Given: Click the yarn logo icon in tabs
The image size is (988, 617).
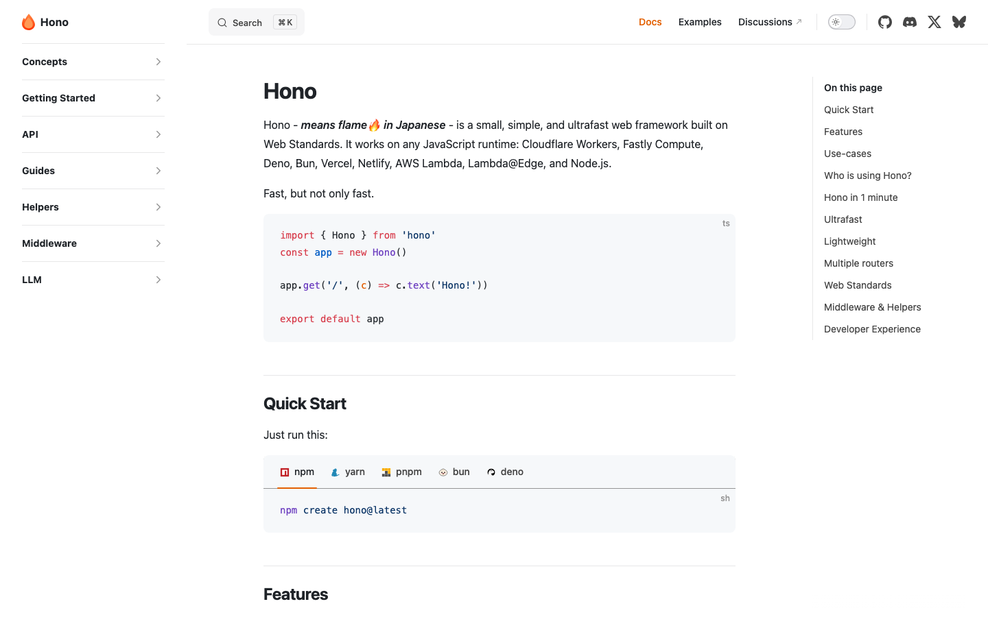Looking at the screenshot, I should tap(336, 472).
